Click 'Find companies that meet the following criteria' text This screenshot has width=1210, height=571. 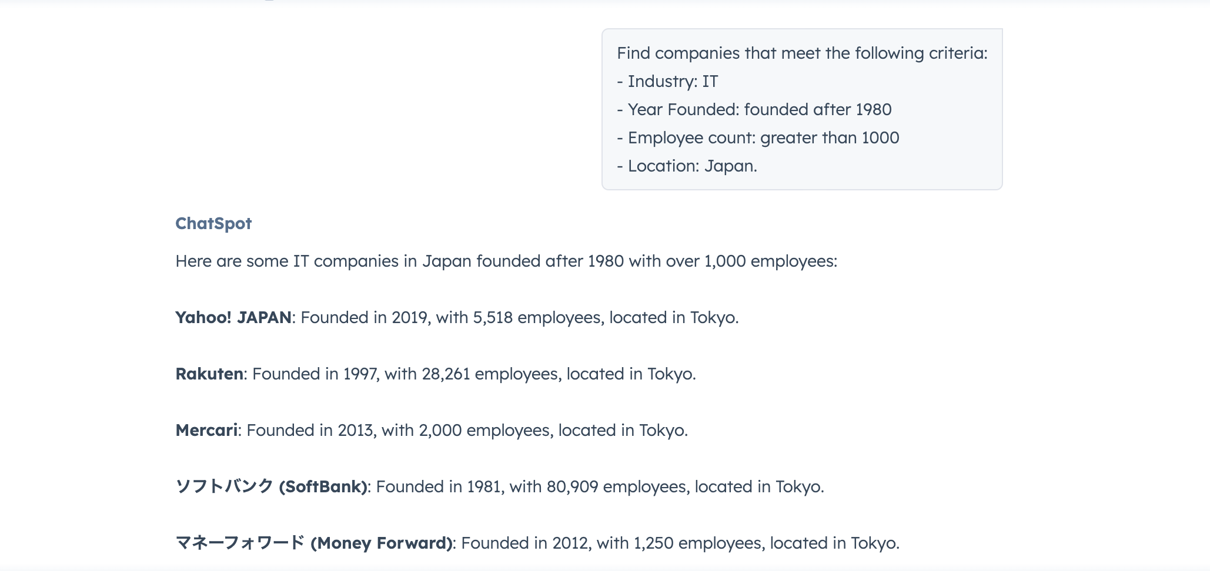click(802, 53)
